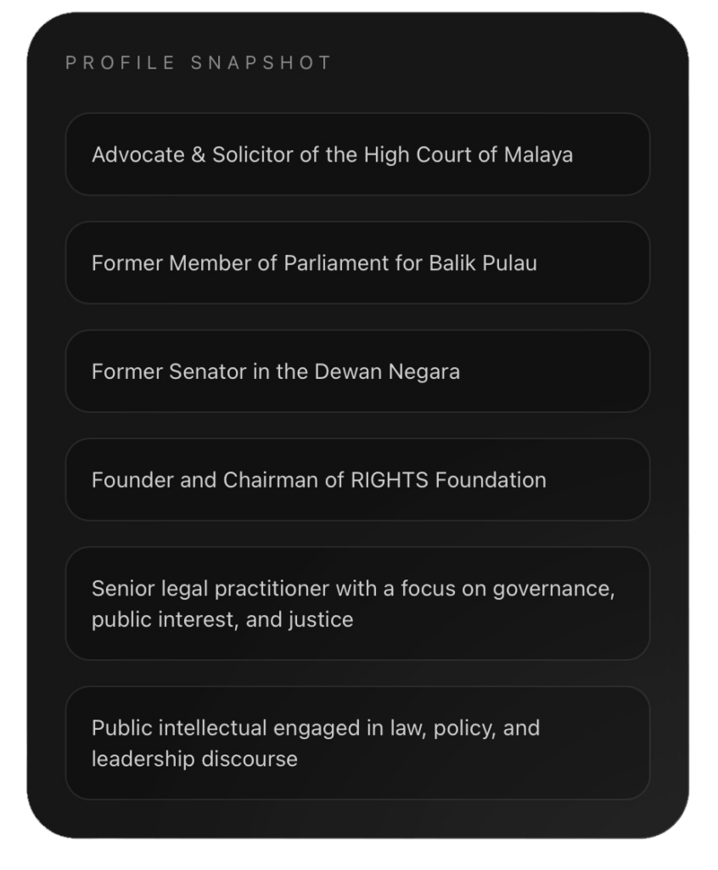This screenshot has height=870, width=718.
Task: Click the Profile Snapshot heading
Action: (199, 63)
